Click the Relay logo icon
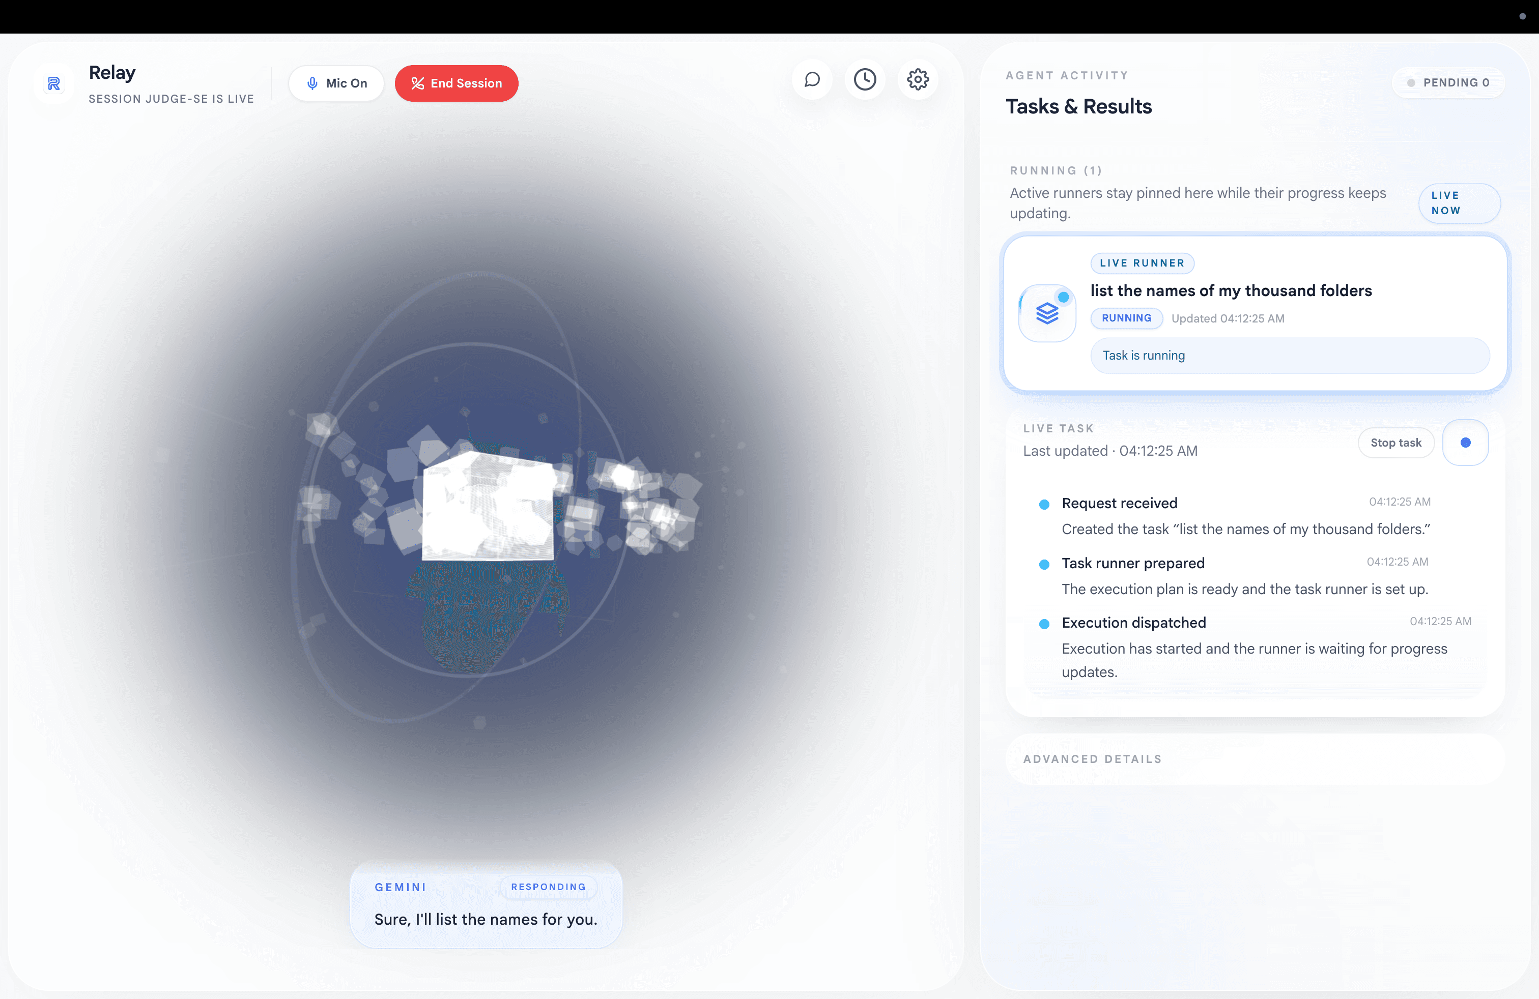This screenshot has height=999, width=1539. (53, 83)
